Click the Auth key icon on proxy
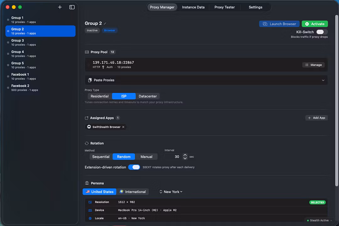Screen dimensions: 339x226 click(103, 67)
